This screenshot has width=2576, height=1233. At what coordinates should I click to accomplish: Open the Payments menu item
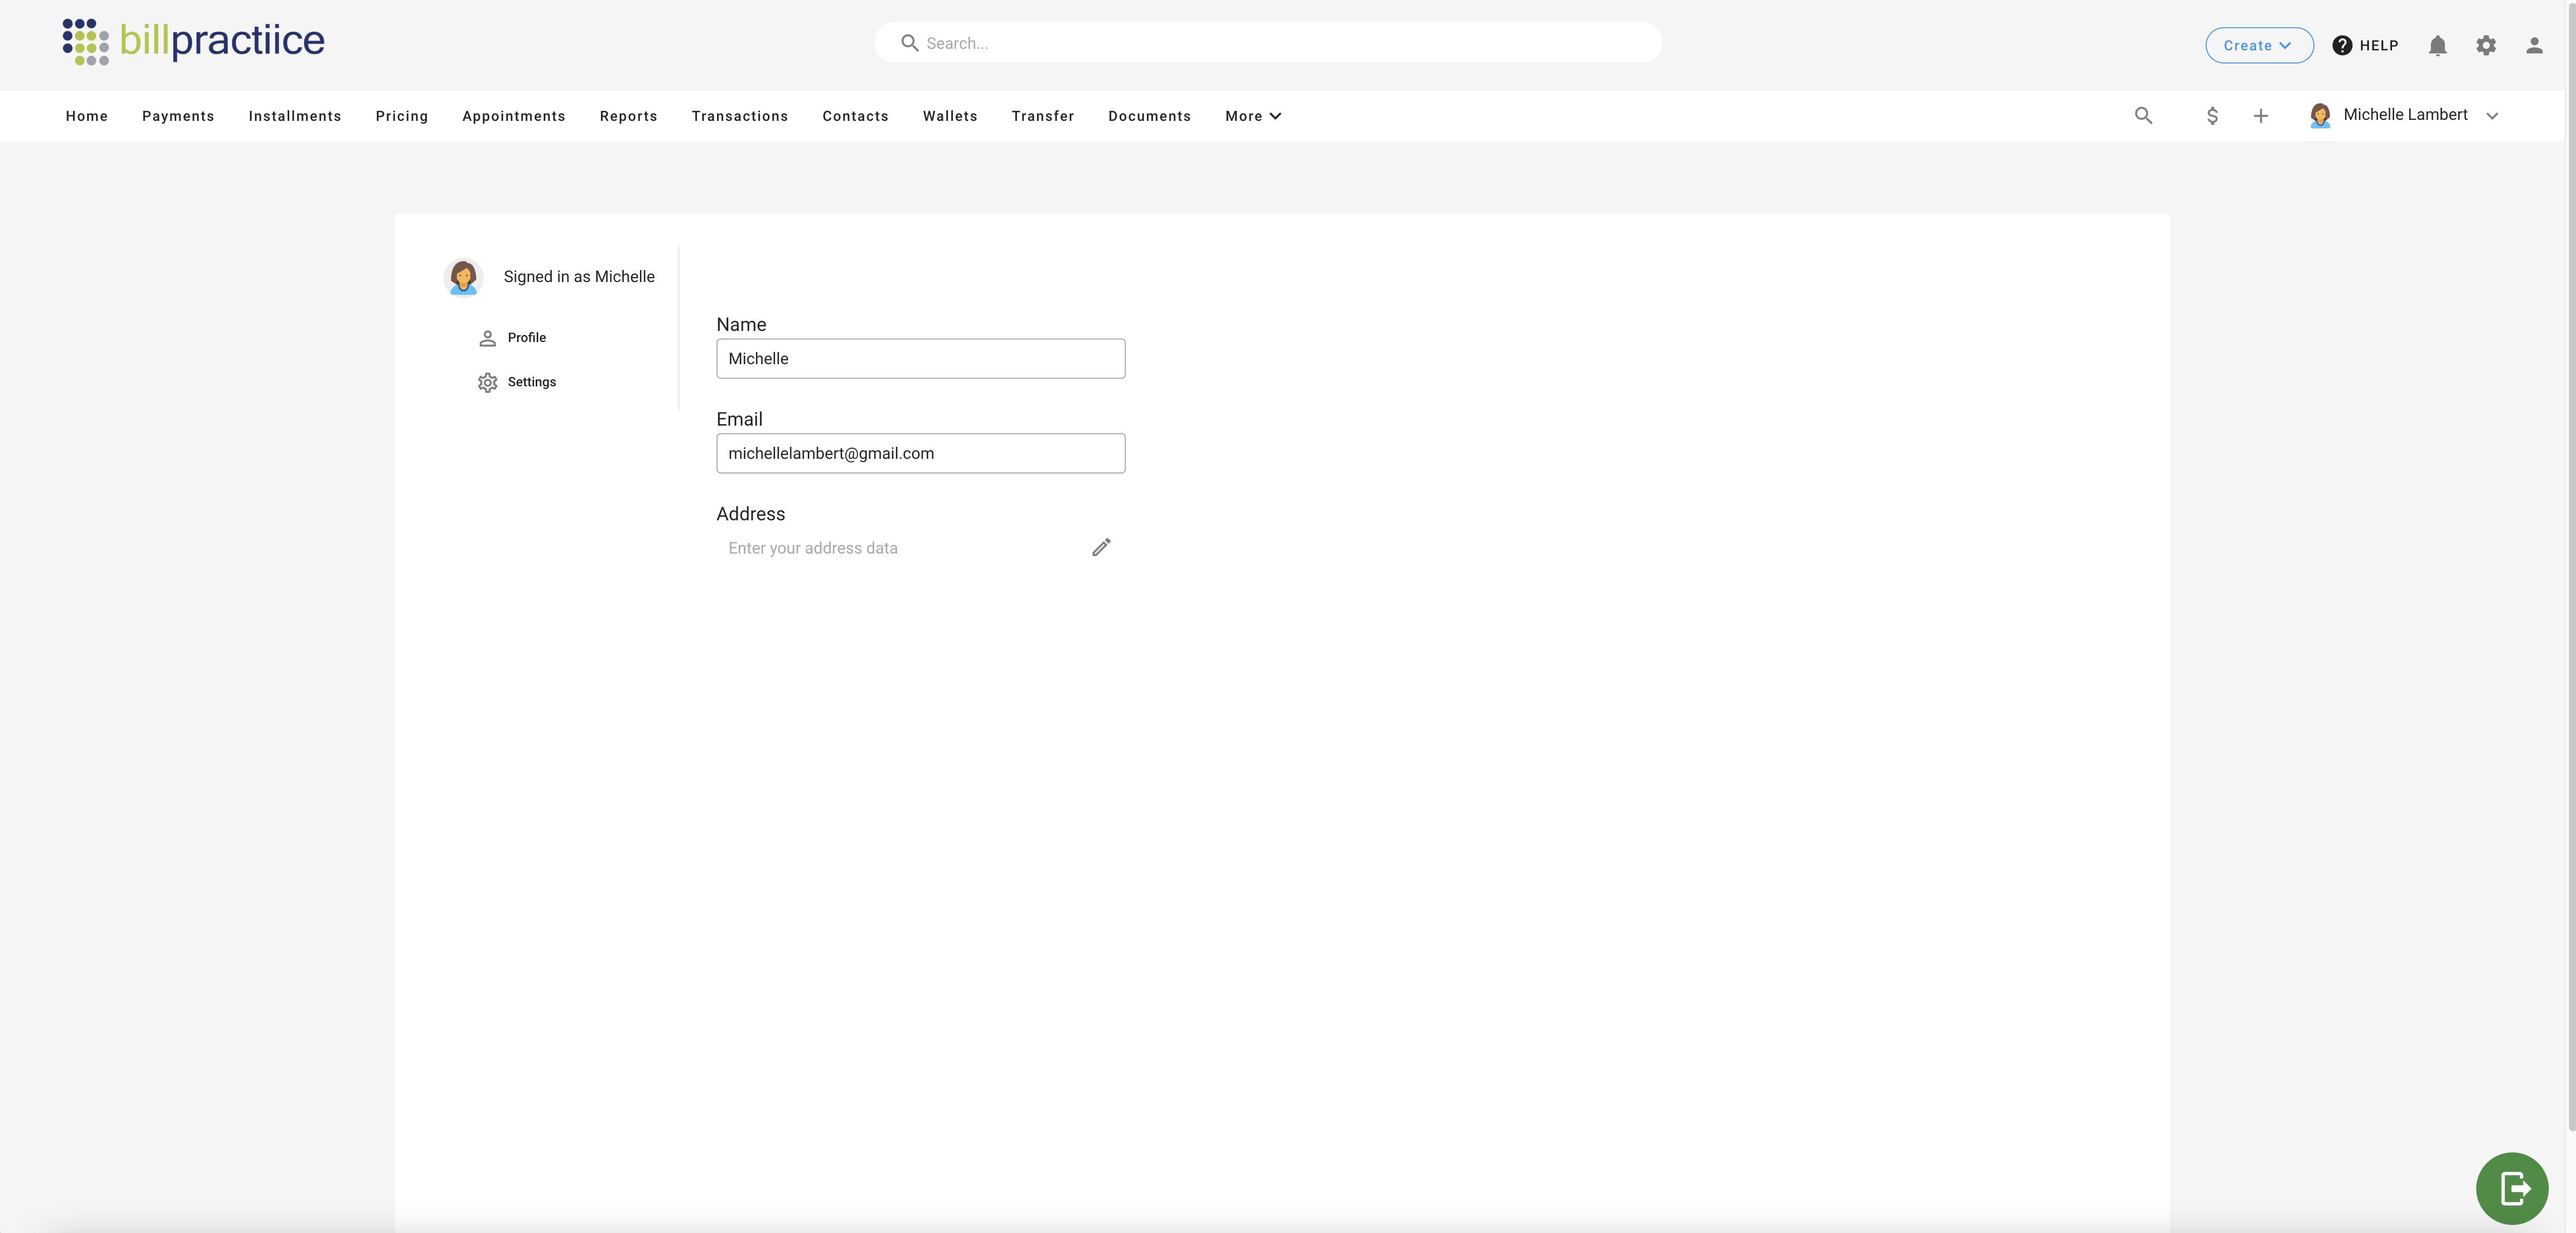[x=178, y=116]
